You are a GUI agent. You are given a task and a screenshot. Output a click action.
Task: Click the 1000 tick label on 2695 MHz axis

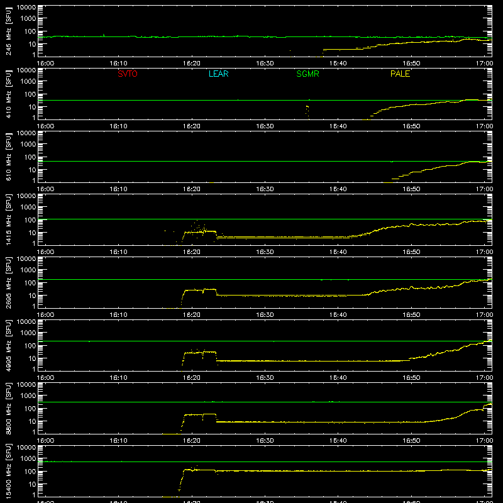pos(28,270)
